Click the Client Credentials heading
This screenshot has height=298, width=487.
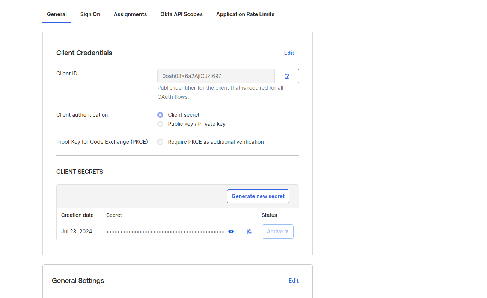click(x=84, y=53)
